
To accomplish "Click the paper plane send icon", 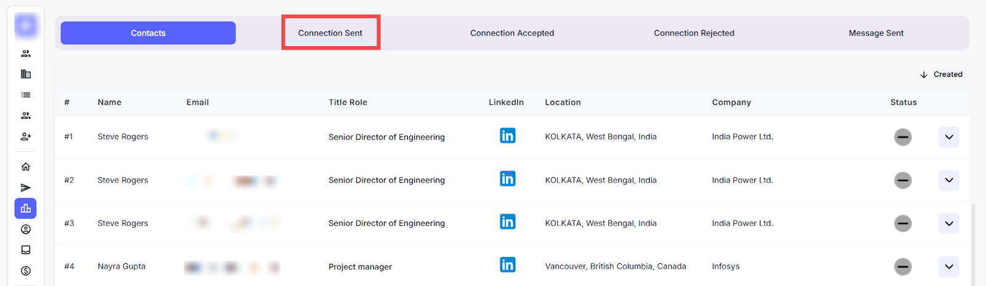I will coord(26,188).
